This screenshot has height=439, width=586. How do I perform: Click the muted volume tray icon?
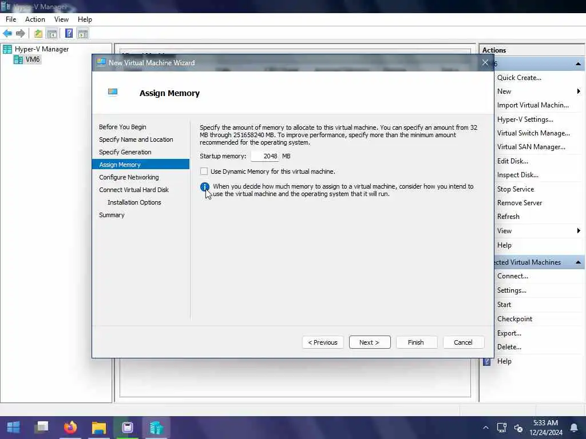click(518, 428)
